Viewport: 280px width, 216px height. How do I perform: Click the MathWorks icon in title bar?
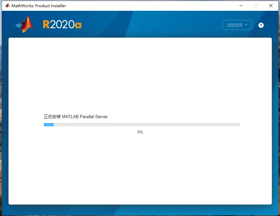7,6
